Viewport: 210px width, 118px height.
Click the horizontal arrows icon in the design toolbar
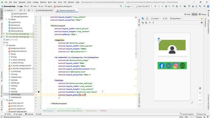point(150,23)
